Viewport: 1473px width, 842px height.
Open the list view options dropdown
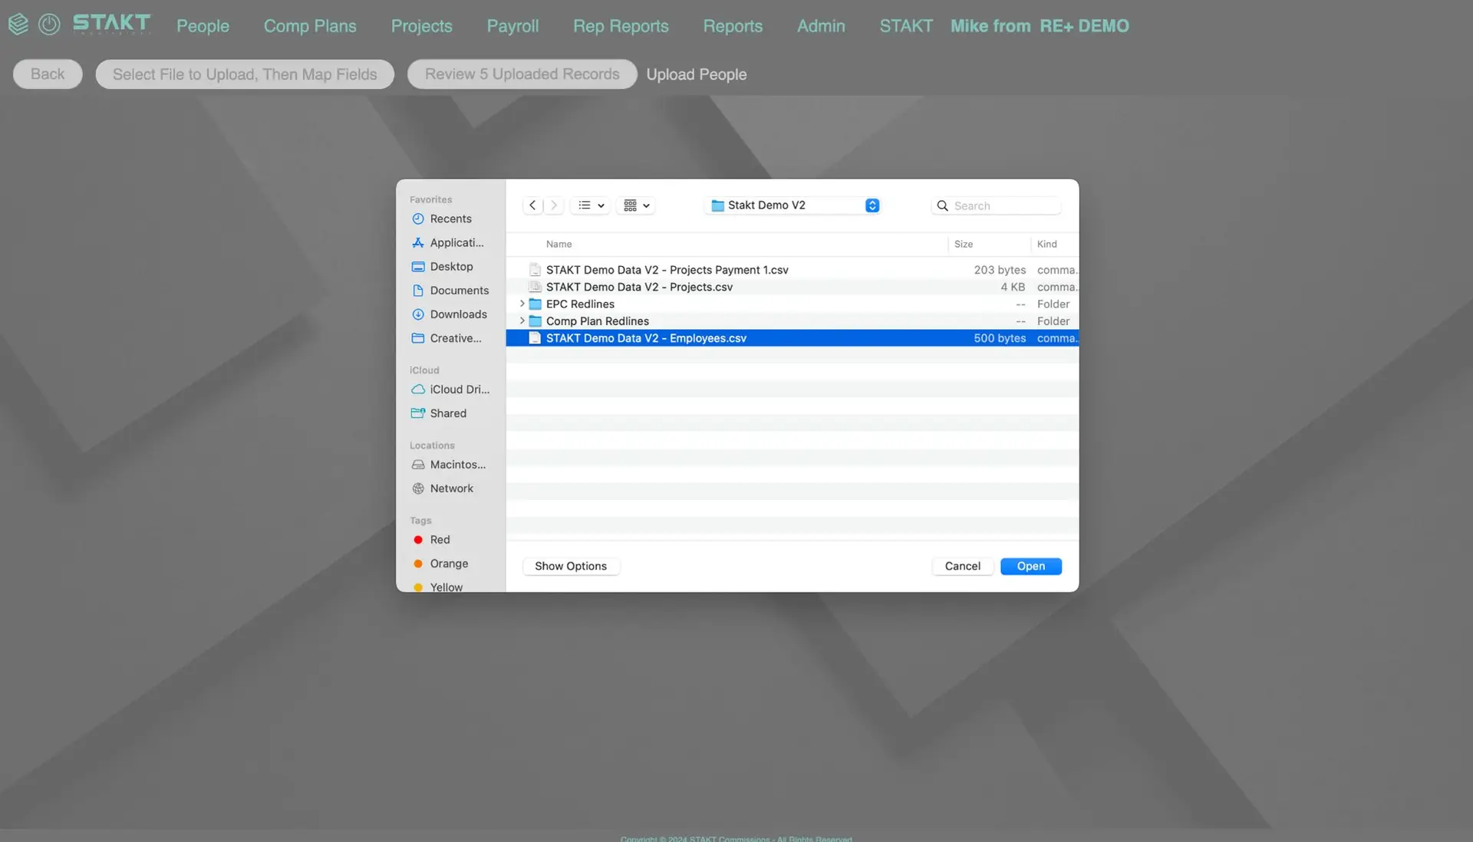[591, 206]
